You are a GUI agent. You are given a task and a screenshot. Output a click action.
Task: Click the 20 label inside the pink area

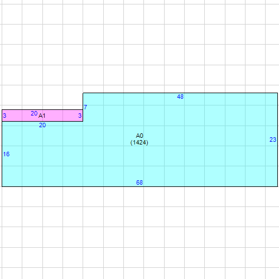tap(34, 113)
